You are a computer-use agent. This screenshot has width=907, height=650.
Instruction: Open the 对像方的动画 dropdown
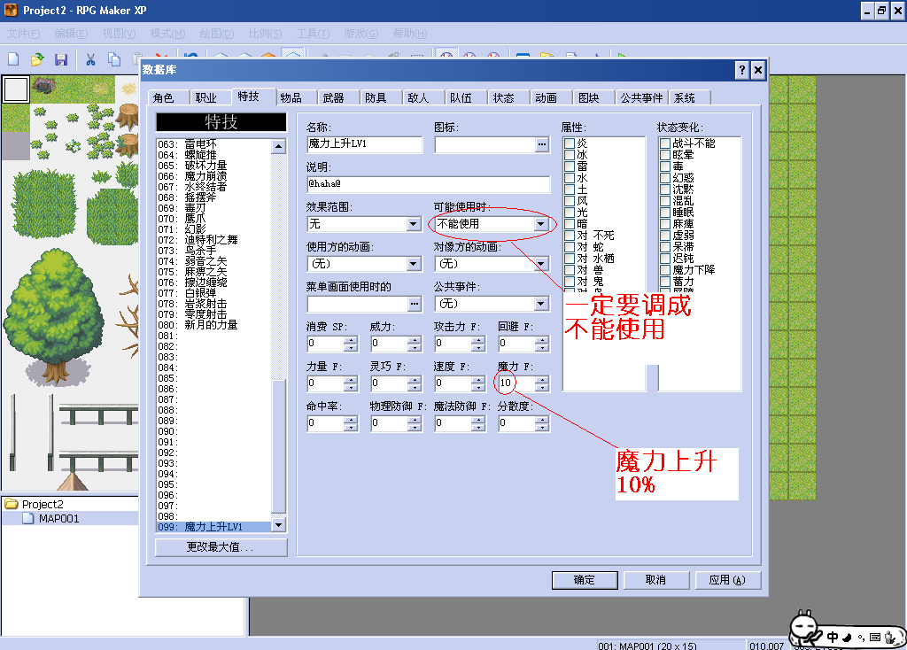(x=541, y=264)
